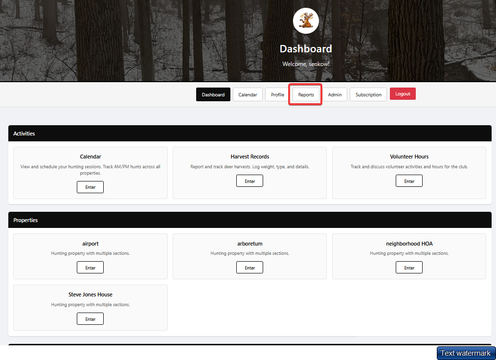The height and width of the screenshot is (360, 496).
Task: Open the Profile page
Action: pos(277,94)
